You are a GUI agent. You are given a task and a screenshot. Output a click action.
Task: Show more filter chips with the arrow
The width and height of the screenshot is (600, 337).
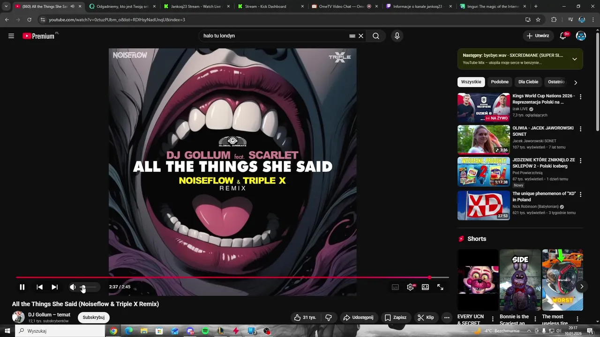coord(576,82)
